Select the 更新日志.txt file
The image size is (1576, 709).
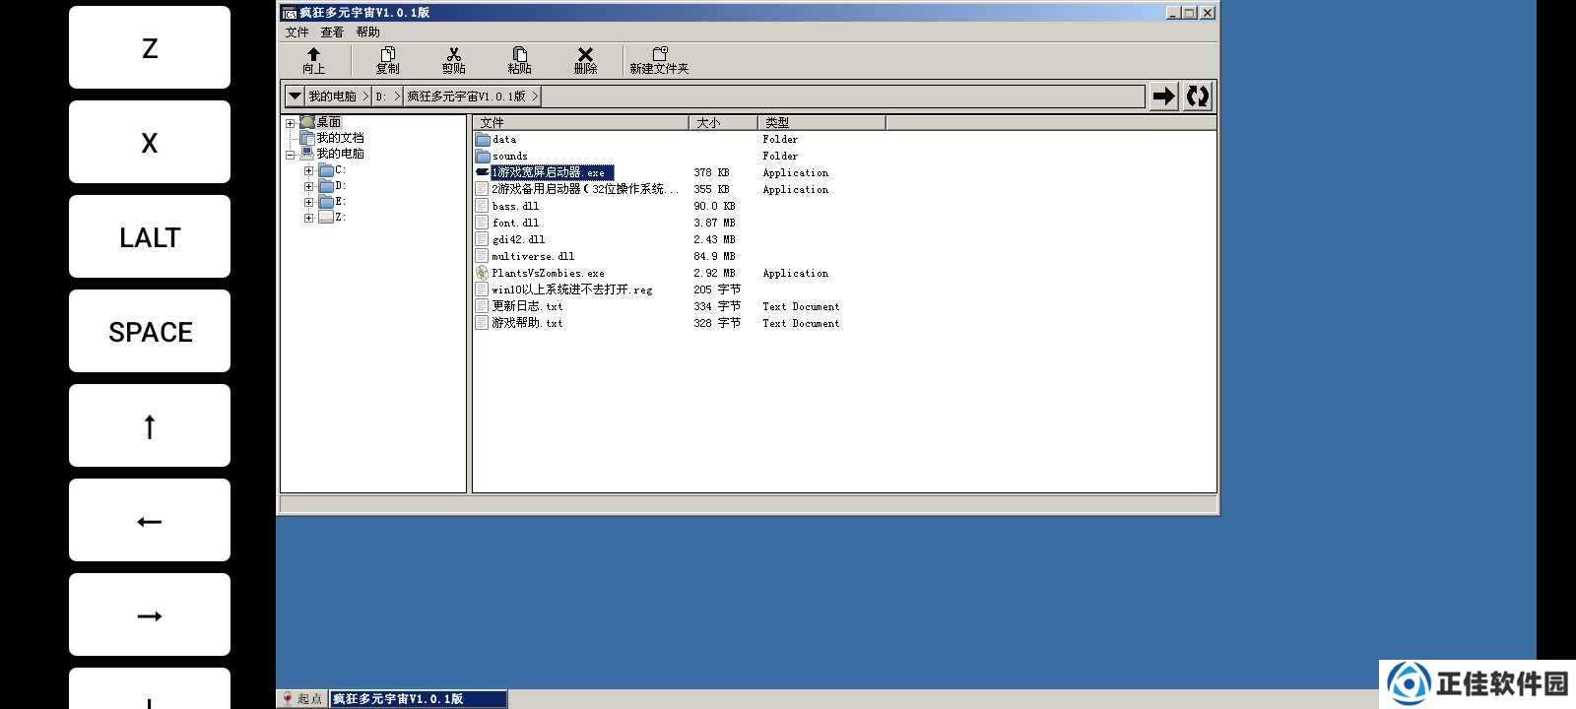coord(527,306)
